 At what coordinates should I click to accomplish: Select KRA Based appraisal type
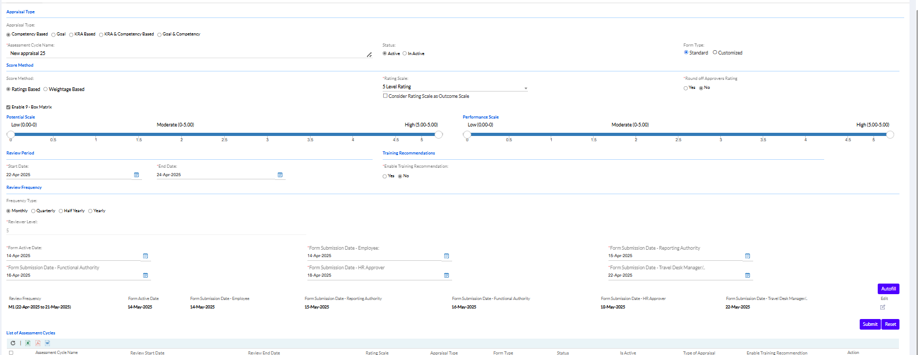(72, 34)
